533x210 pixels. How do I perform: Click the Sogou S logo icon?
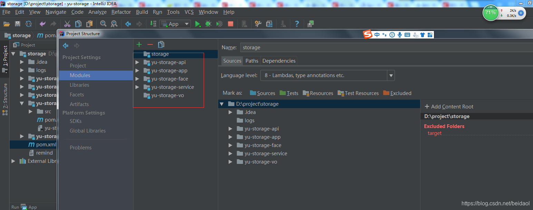click(368, 34)
